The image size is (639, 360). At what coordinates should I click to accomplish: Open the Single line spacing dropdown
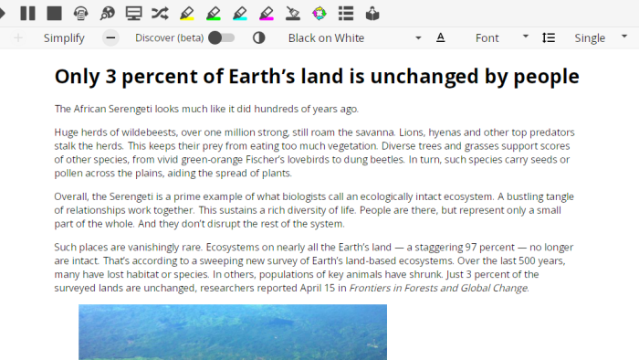[601, 37]
